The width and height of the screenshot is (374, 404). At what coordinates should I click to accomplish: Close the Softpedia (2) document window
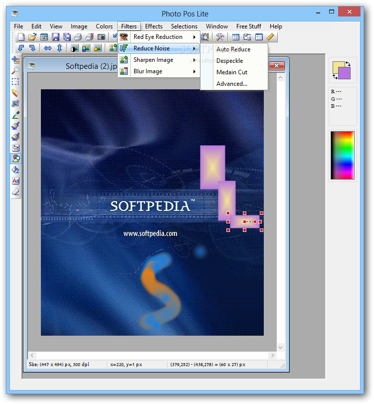(x=277, y=65)
